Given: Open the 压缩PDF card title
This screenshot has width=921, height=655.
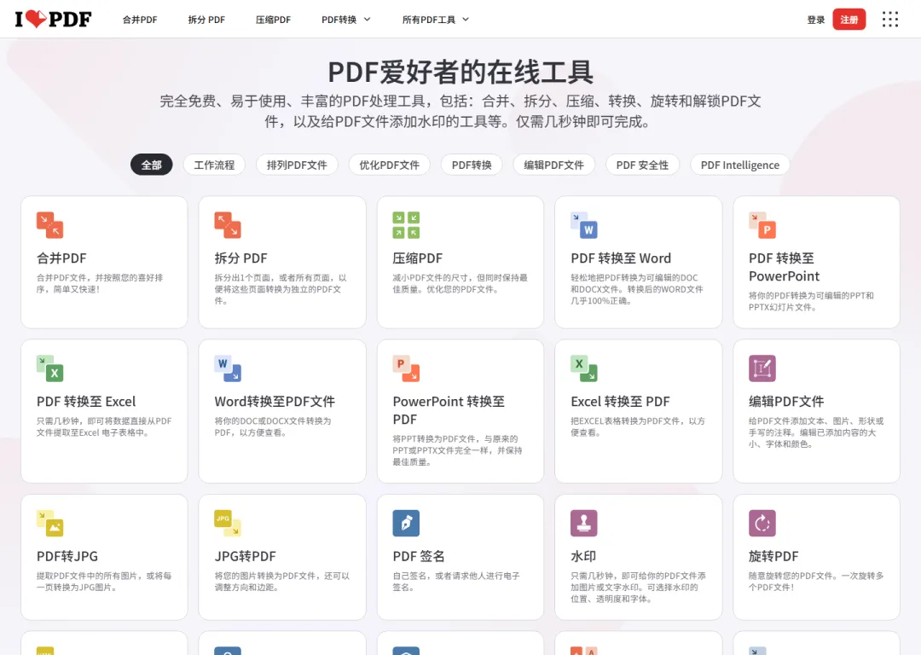Looking at the screenshot, I should coord(418,258).
